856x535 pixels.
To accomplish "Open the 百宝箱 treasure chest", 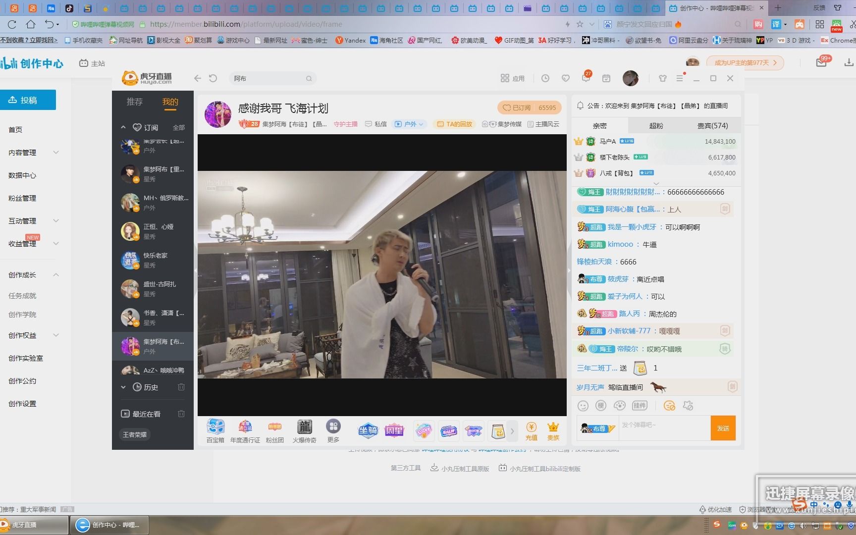I will 215,430.
